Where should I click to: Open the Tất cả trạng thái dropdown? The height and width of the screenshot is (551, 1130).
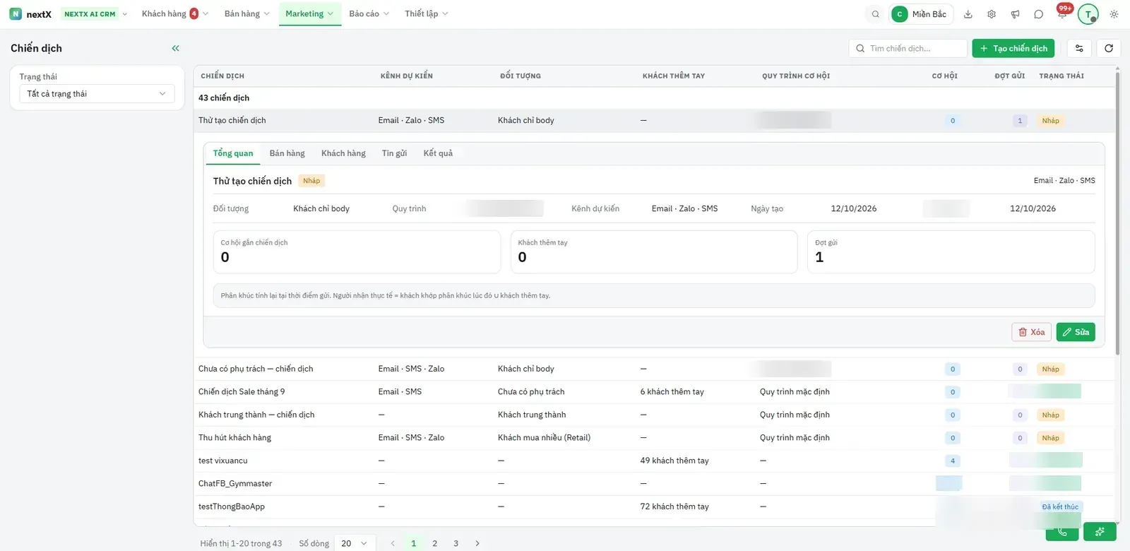(97, 93)
